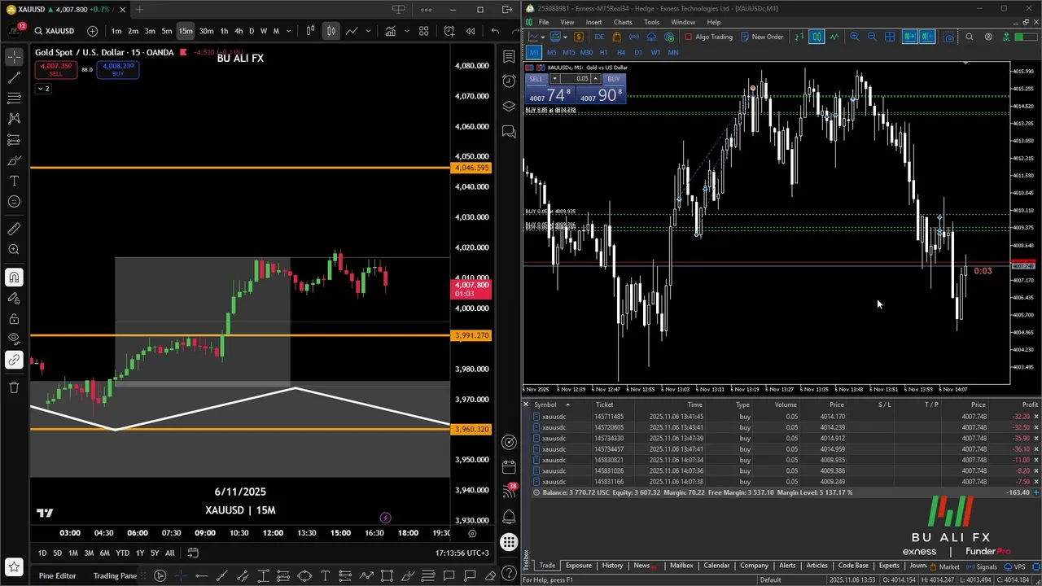Viewport: 1042px width, 586px height.
Task: Open the calendar icon in TradingView right sidebar
Action: click(509, 467)
